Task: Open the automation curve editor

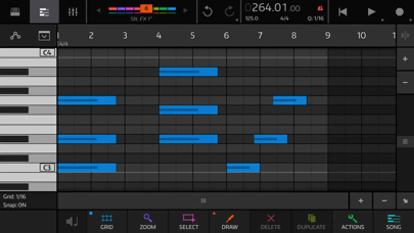Action: (15, 36)
